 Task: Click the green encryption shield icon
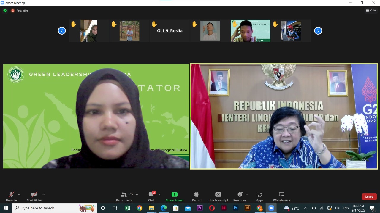5,11
